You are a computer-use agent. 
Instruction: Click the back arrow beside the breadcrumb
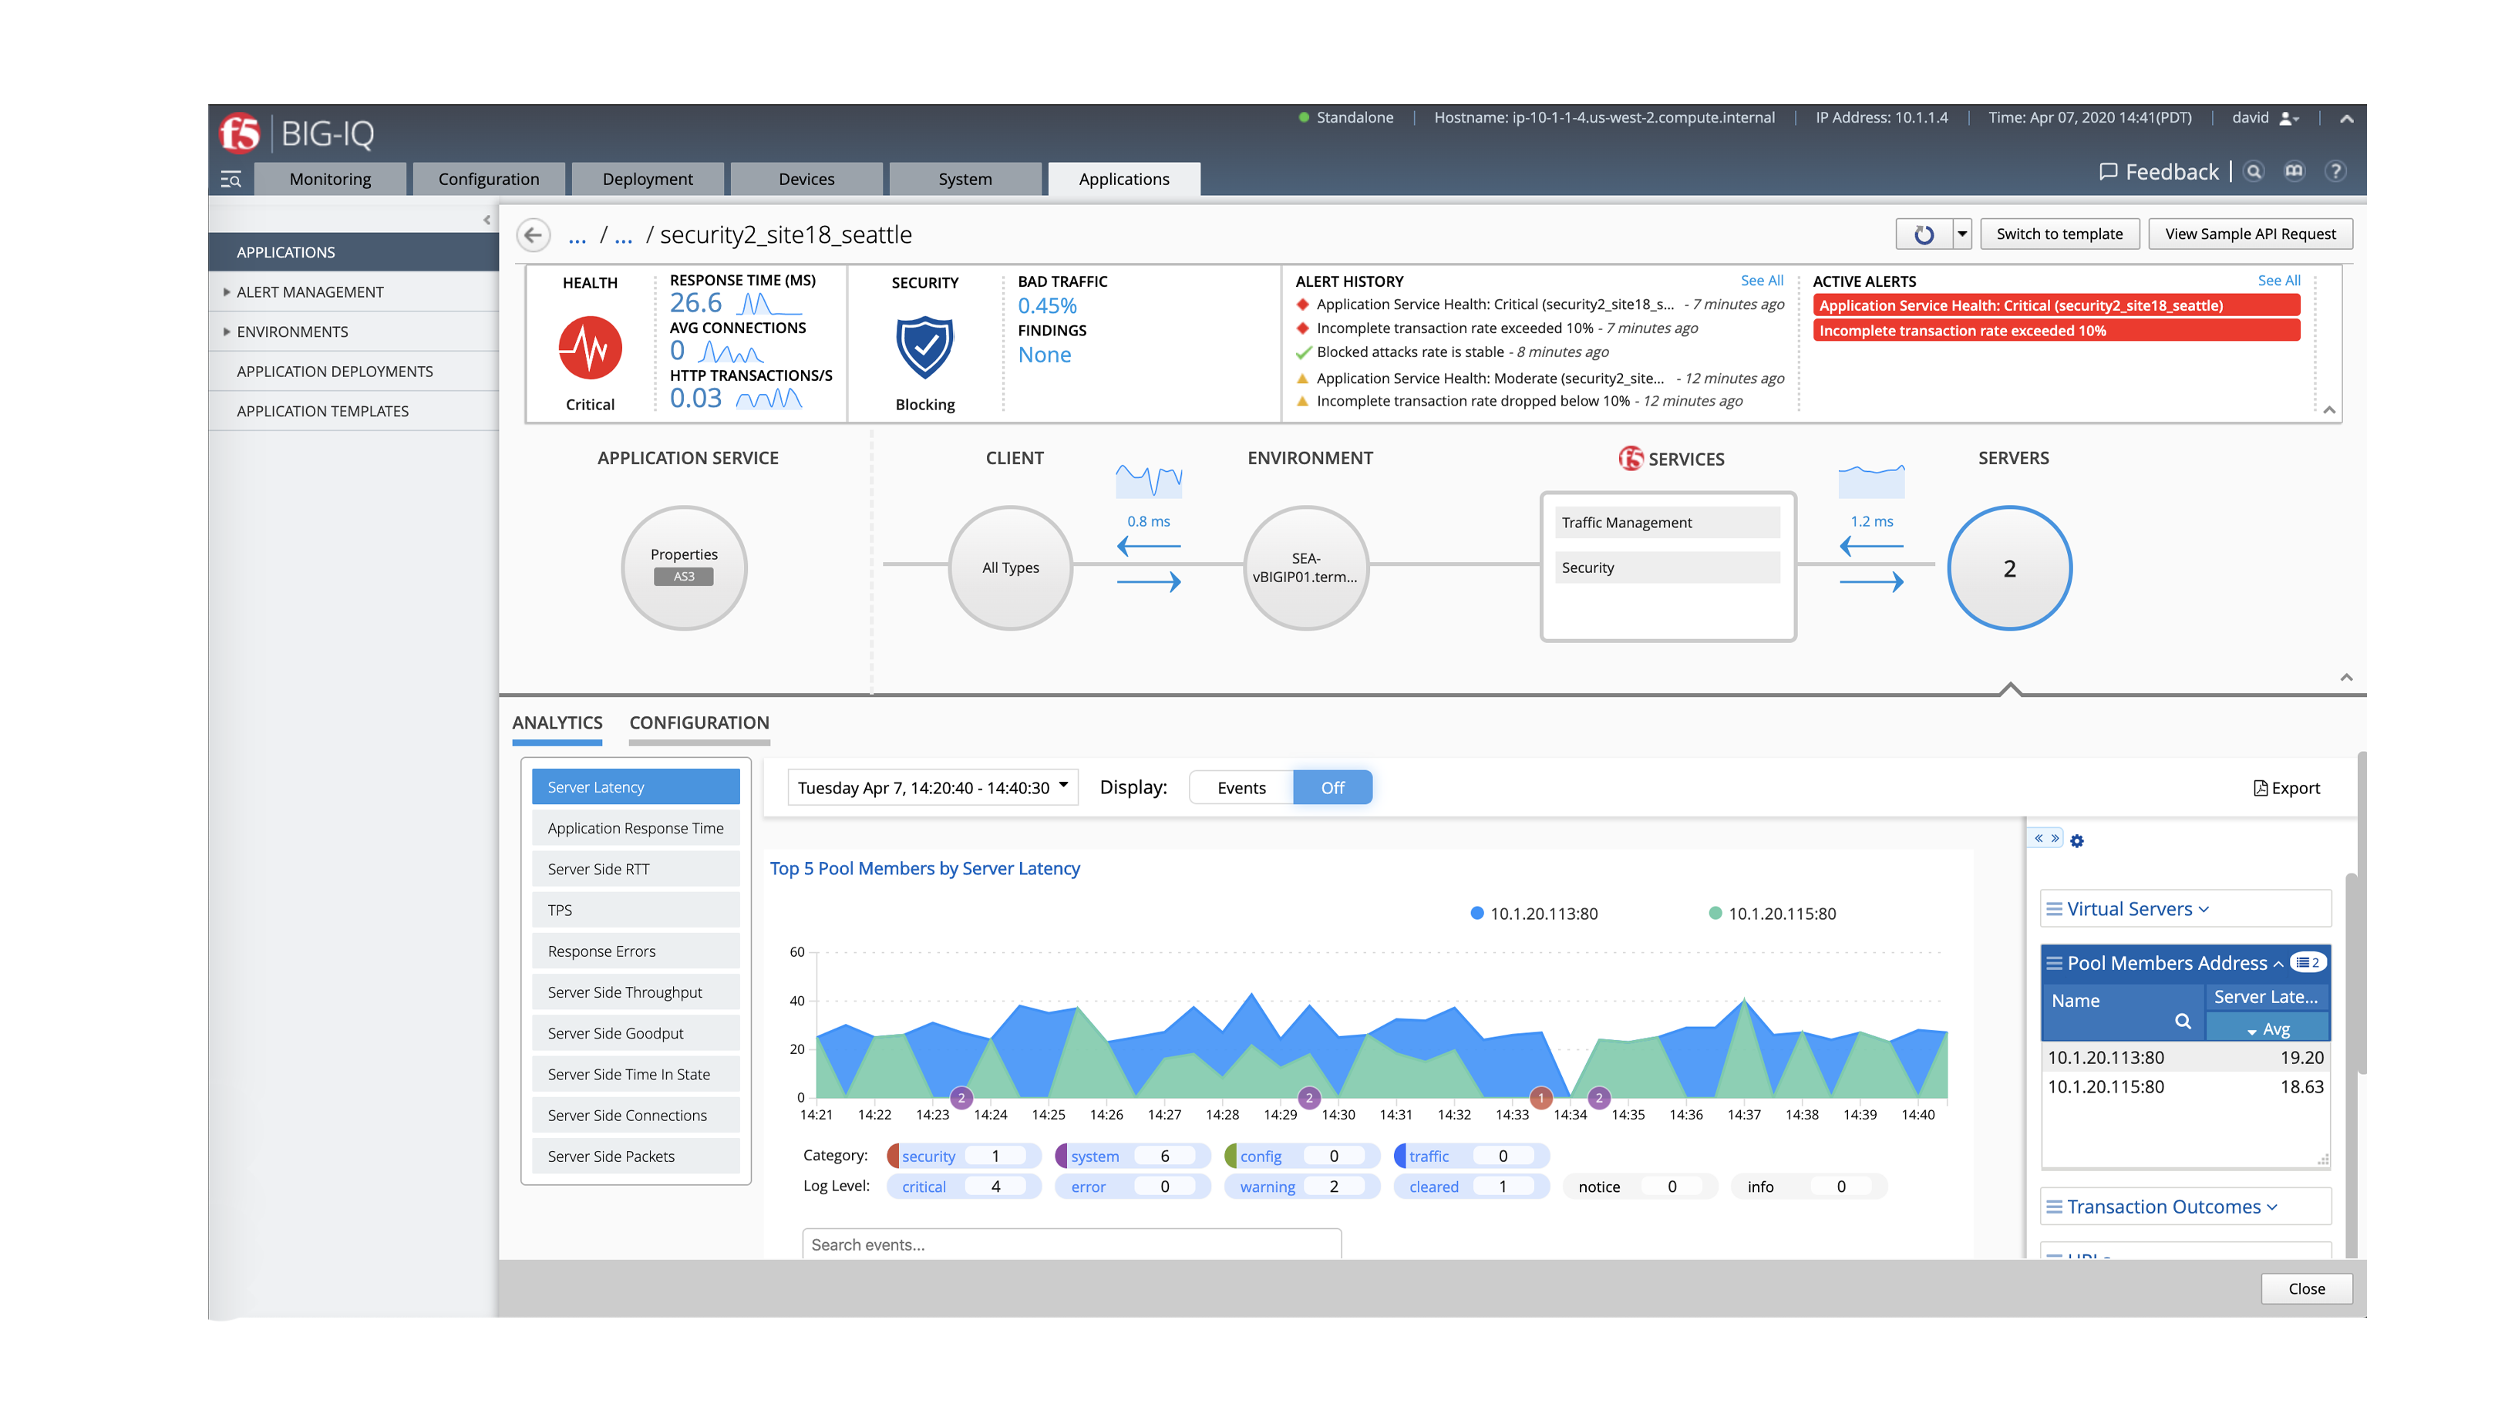click(533, 234)
